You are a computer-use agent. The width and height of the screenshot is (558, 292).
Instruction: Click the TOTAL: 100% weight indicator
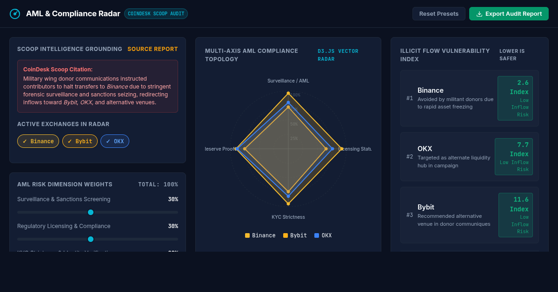[158, 184]
